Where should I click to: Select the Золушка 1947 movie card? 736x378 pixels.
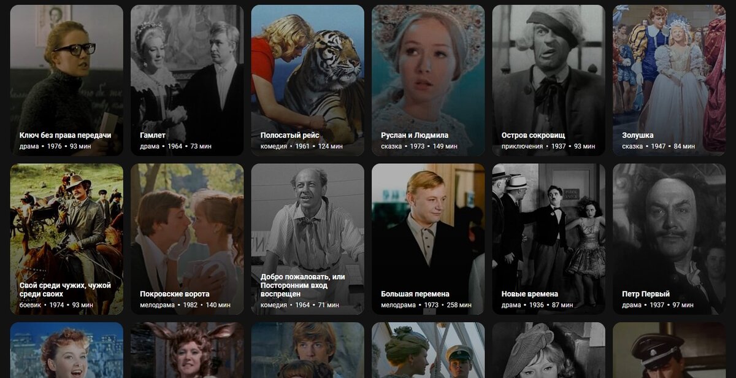click(x=669, y=80)
